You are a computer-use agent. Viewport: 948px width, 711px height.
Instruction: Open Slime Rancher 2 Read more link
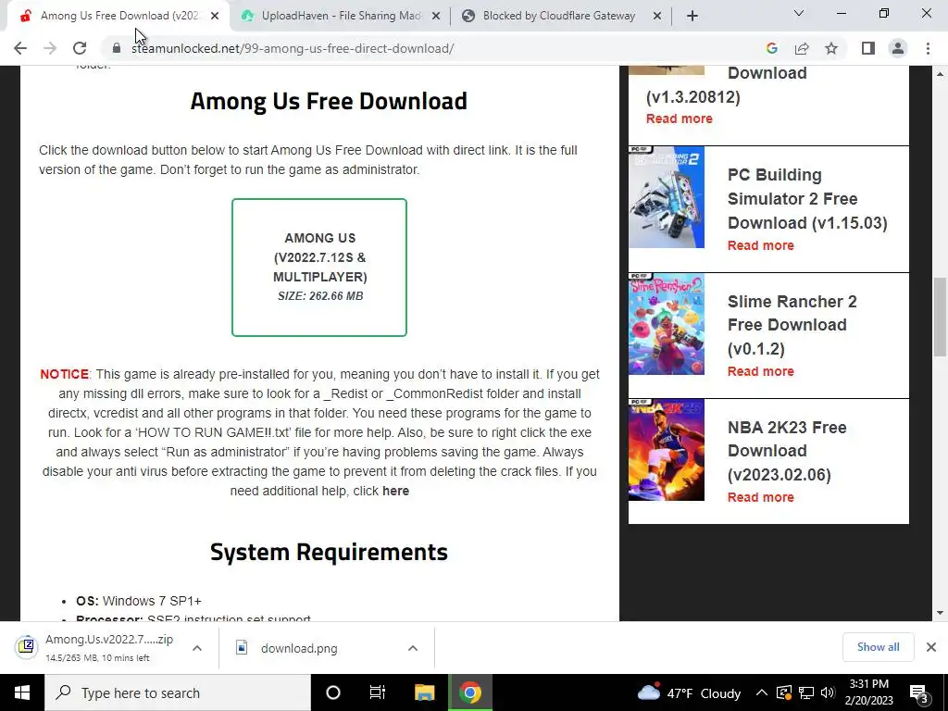(x=761, y=371)
